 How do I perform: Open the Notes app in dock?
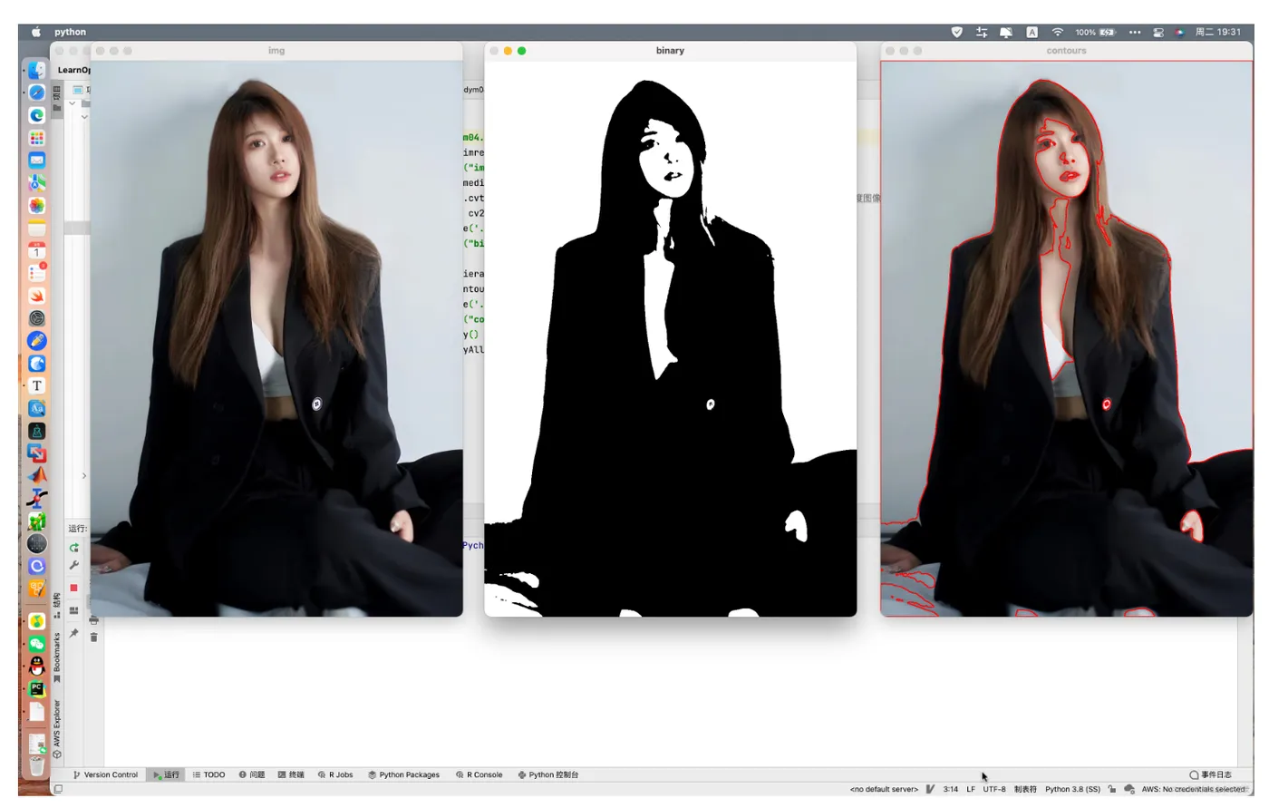(x=36, y=228)
